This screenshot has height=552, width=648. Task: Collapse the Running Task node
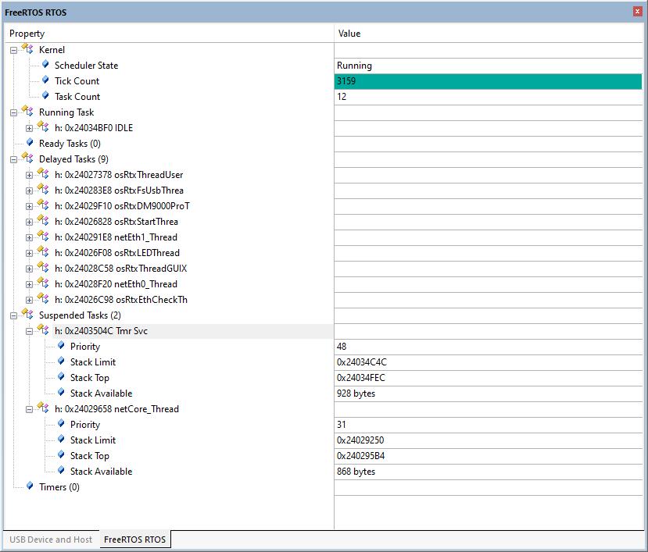[x=13, y=112]
